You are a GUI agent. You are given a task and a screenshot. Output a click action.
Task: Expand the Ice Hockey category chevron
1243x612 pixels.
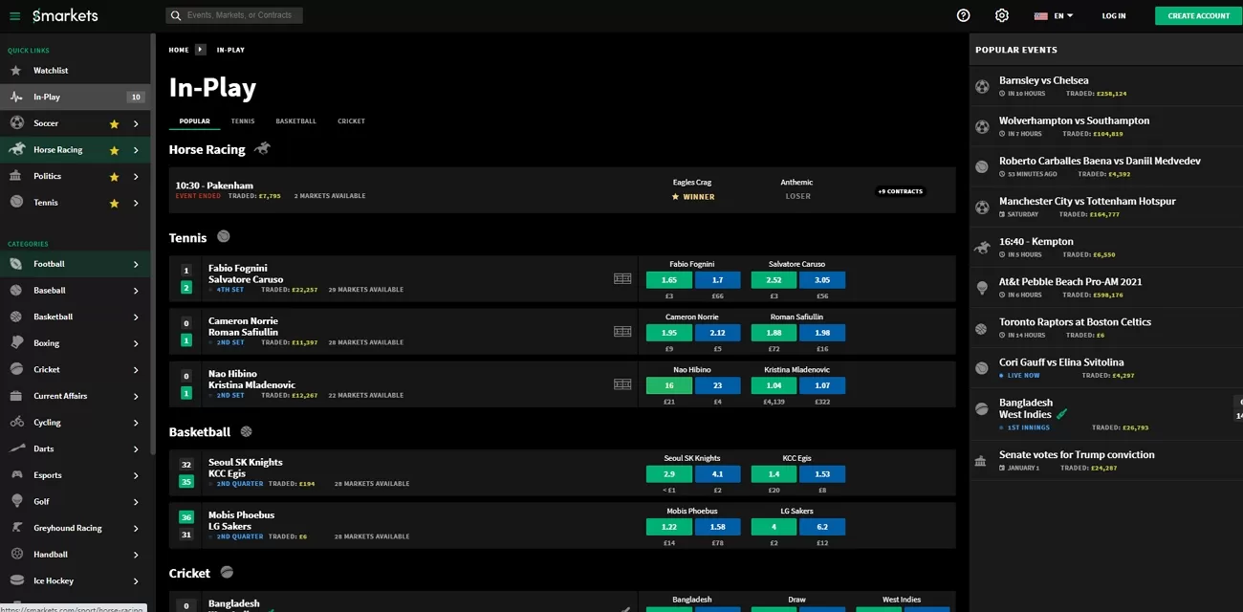click(136, 580)
